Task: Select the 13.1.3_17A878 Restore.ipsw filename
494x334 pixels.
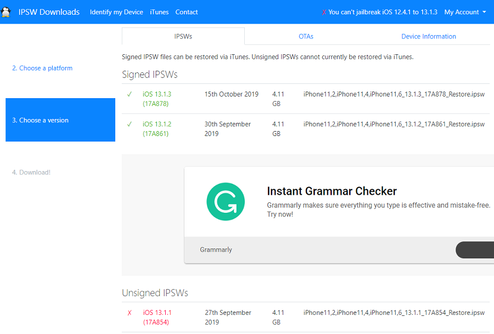Action: (394, 94)
